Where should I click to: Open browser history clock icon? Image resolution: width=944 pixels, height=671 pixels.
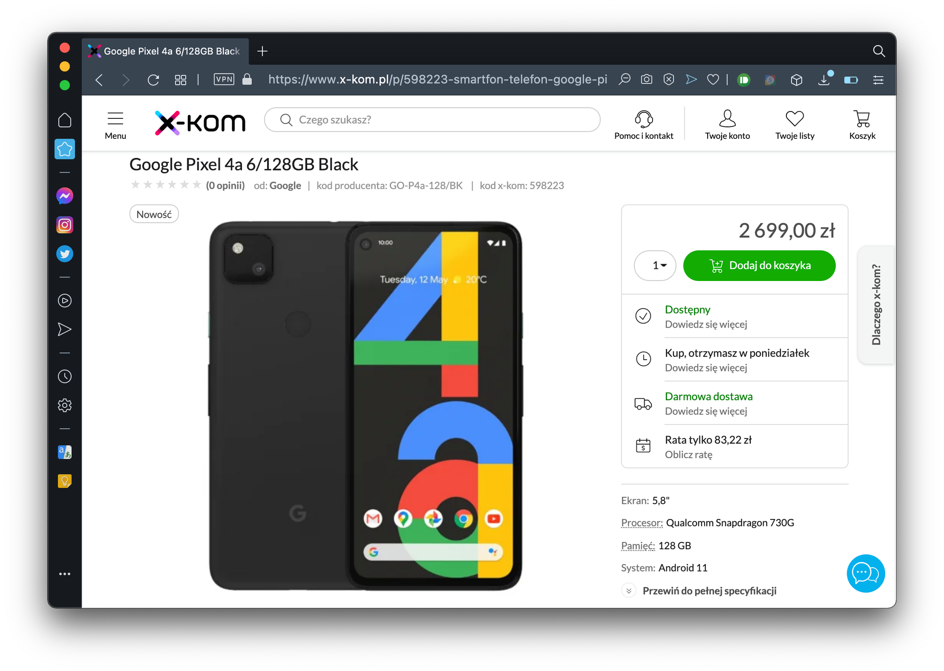(x=65, y=377)
